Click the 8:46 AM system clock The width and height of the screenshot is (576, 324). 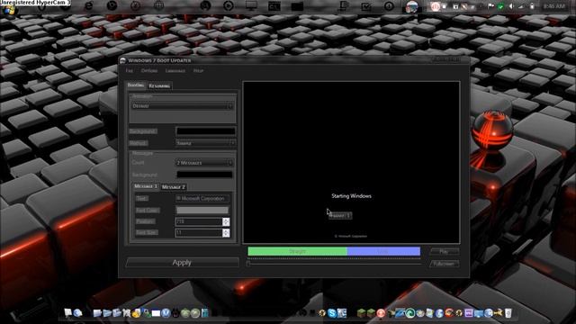[554, 6]
